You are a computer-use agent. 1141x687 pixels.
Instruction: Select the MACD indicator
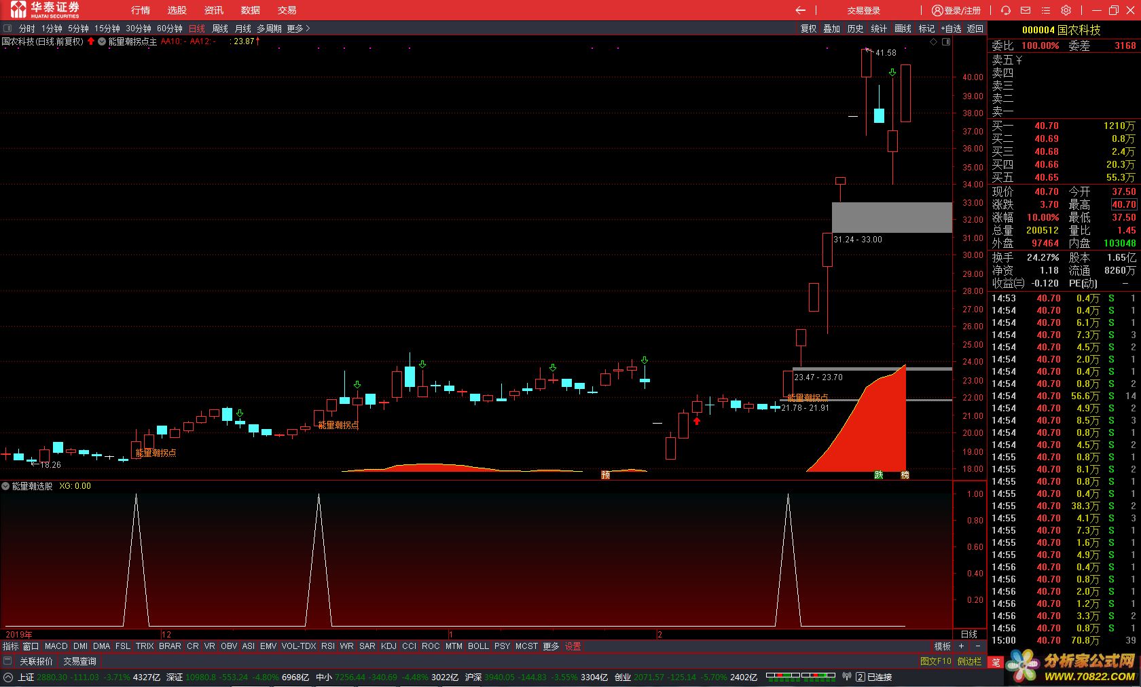[56, 646]
